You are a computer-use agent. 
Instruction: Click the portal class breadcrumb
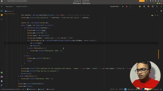(x=41, y=89)
